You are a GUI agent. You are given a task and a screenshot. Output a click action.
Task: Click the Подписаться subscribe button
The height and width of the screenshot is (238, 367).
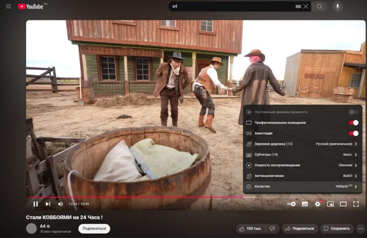pos(94,228)
